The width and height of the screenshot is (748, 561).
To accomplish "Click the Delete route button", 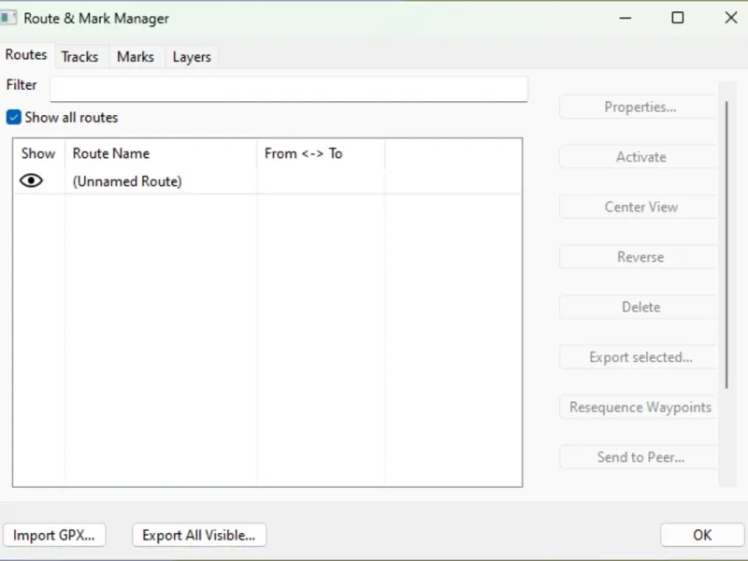I will point(640,308).
